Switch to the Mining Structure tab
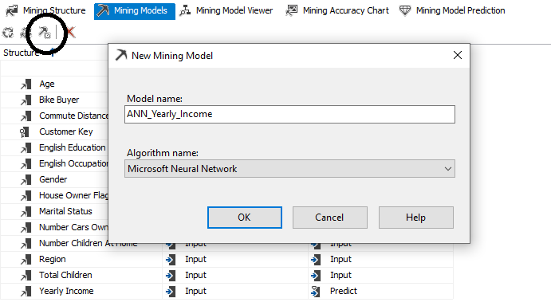Screen dimensions: 551x302 (45, 10)
